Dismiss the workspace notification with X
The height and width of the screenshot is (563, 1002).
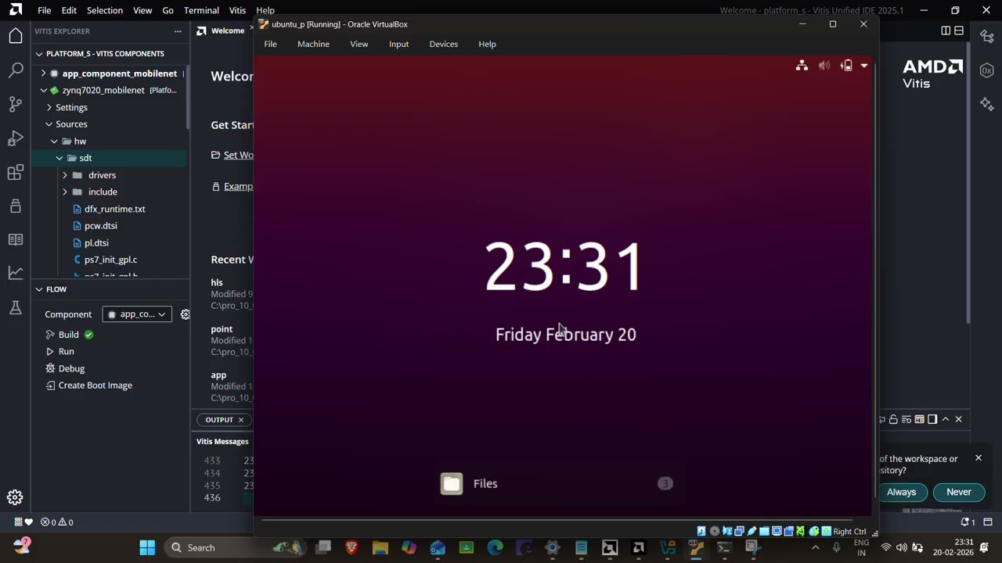(978, 458)
